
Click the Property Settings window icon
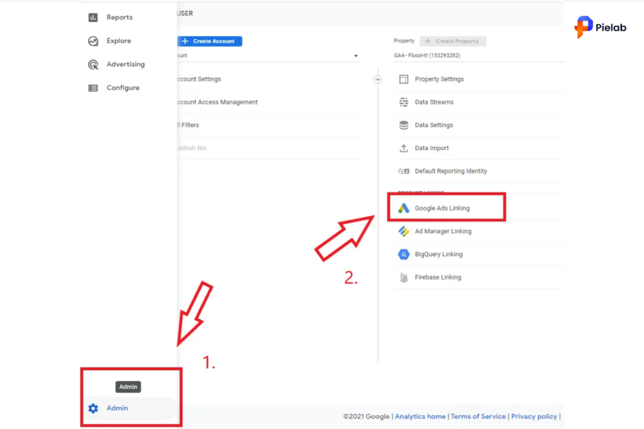click(404, 79)
